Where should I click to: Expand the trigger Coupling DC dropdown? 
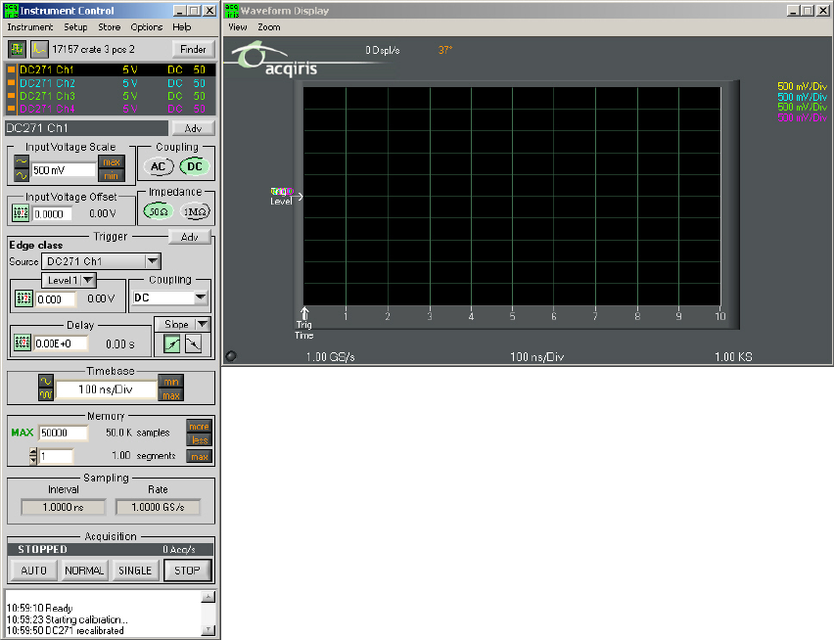[x=201, y=297]
